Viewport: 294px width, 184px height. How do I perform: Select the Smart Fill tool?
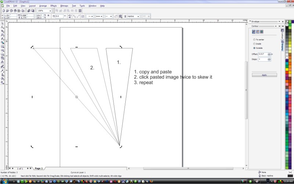click(2, 43)
